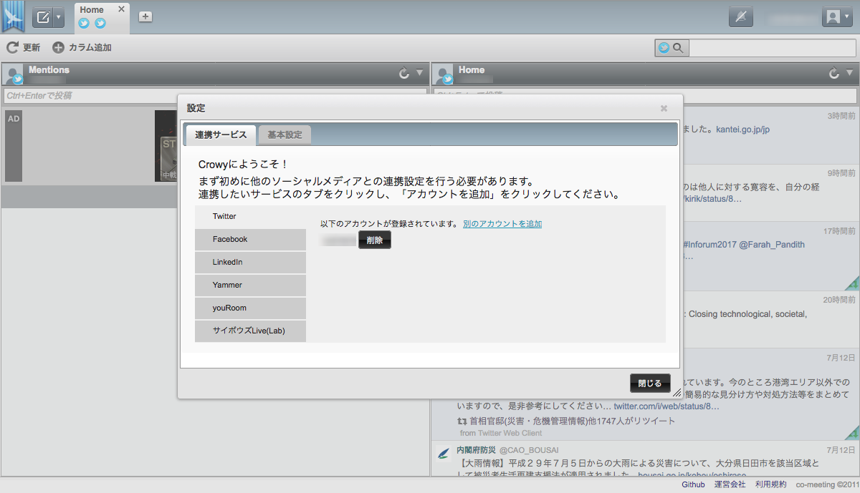
Task: Open the 運営会社 footer link
Action: click(x=730, y=484)
